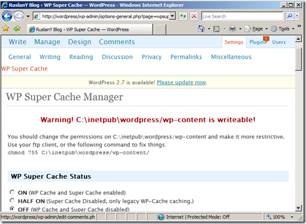Click the browser Back arrow button
This screenshot has width=306, height=224.
pyautogui.click(x=7, y=16)
